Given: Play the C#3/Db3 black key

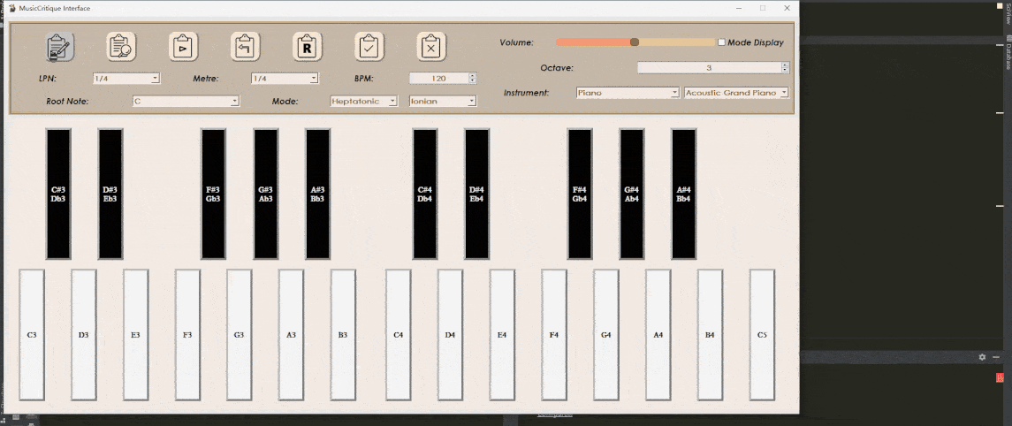Looking at the screenshot, I should click(x=58, y=194).
